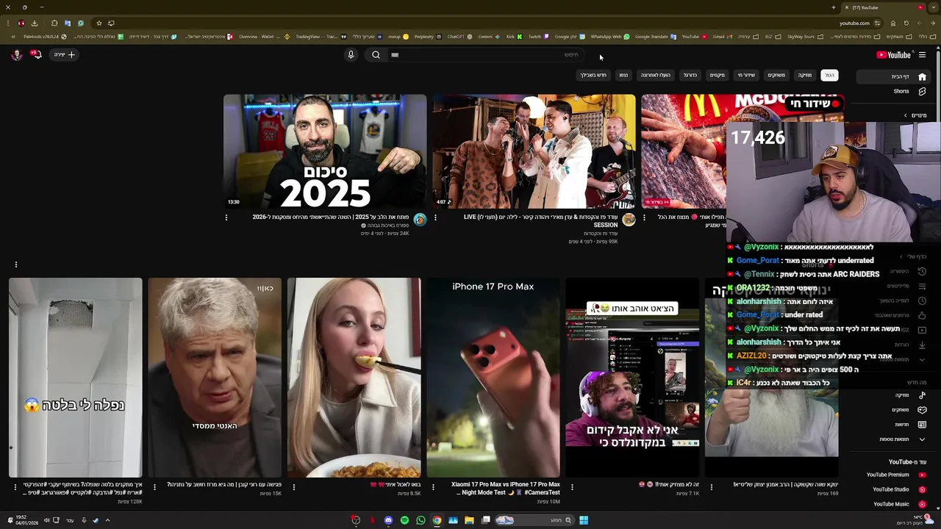
Task: Select the מיקסים filter chip
Action: tap(717, 75)
